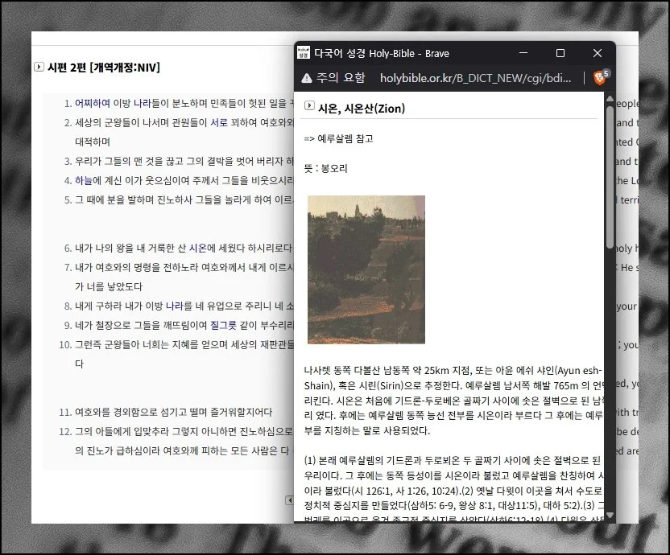Click the Holy-Bible favicon in title bar

(x=303, y=53)
